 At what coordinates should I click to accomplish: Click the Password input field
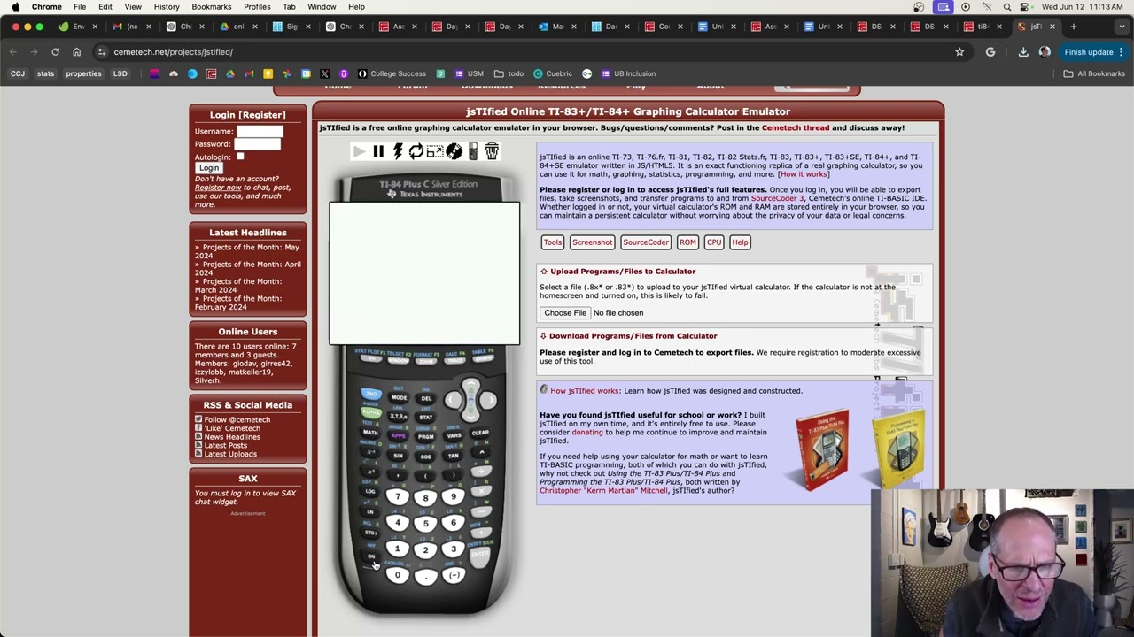tap(258, 143)
